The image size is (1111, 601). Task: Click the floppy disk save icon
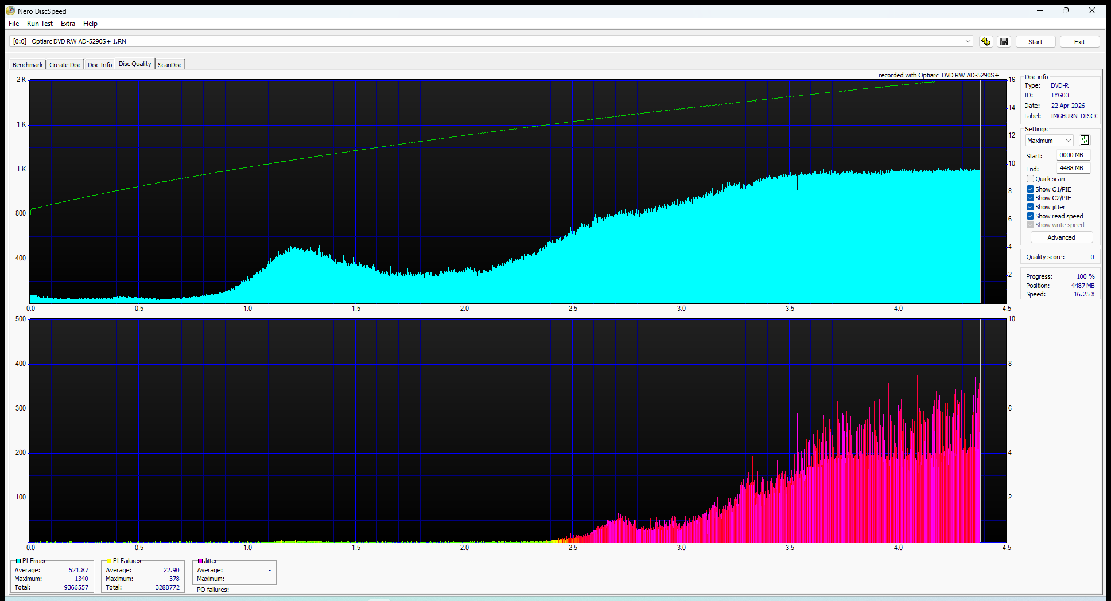click(1004, 41)
